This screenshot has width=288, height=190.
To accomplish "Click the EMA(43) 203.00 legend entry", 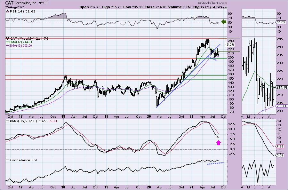I will [x=19, y=45].
